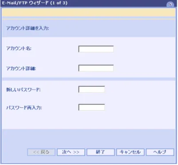Select the アカウント名: label
The image size is (178, 165).
(x=19, y=48)
